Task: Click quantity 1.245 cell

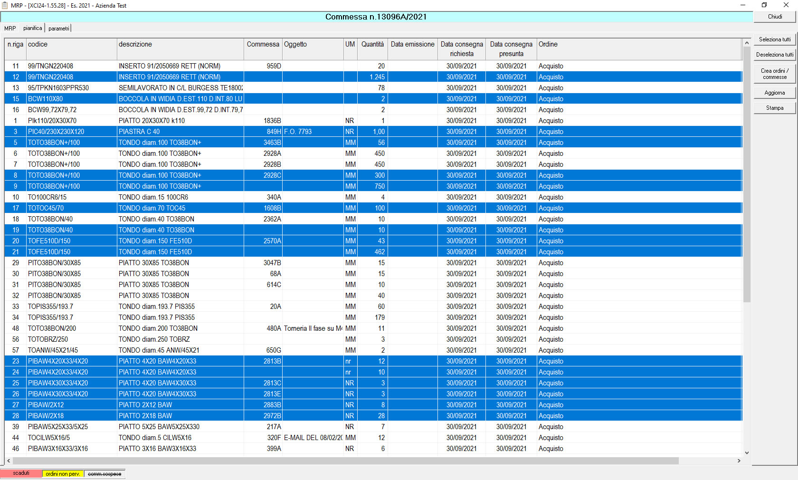Action: point(372,77)
